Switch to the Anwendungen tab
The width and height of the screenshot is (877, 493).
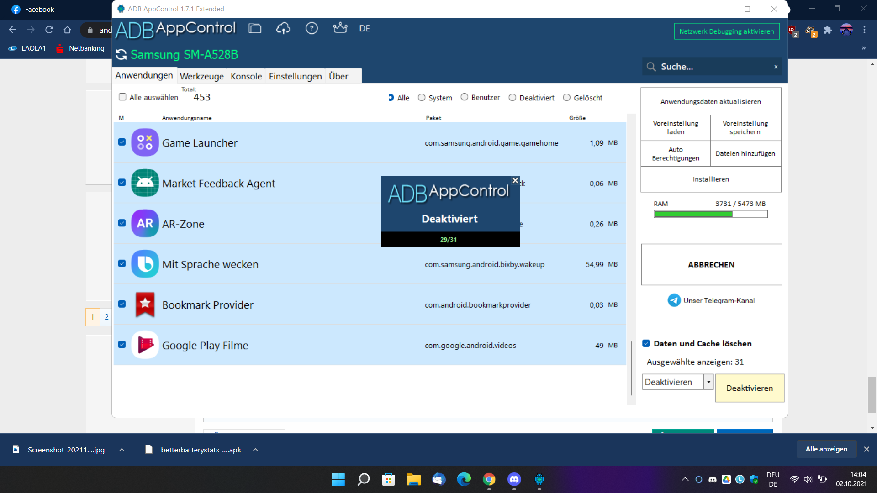pos(144,75)
